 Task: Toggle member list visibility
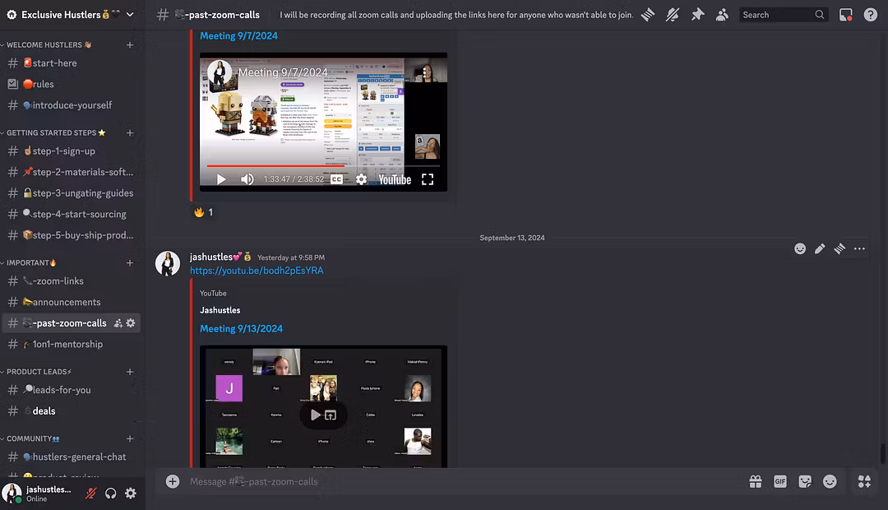coord(722,15)
